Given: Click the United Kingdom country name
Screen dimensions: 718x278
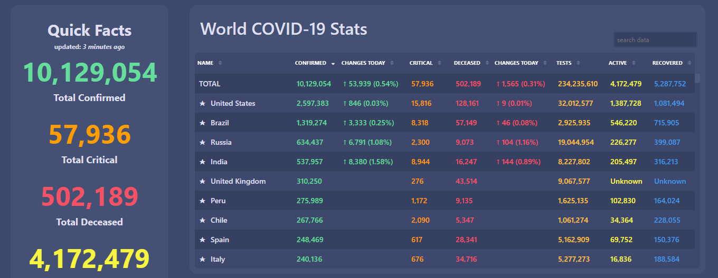Looking at the screenshot, I should tap(238, 182).
